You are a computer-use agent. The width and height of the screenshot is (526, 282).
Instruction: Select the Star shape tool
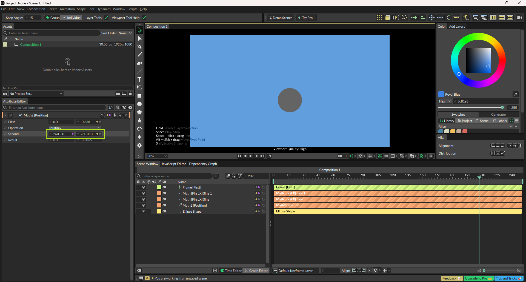click(x=139, y=121)
